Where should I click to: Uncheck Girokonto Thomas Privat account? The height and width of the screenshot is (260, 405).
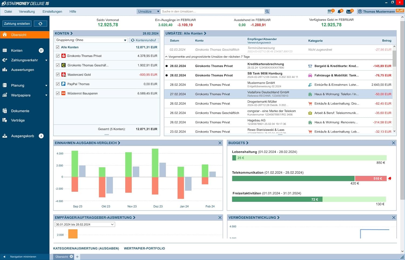(58, 56)
